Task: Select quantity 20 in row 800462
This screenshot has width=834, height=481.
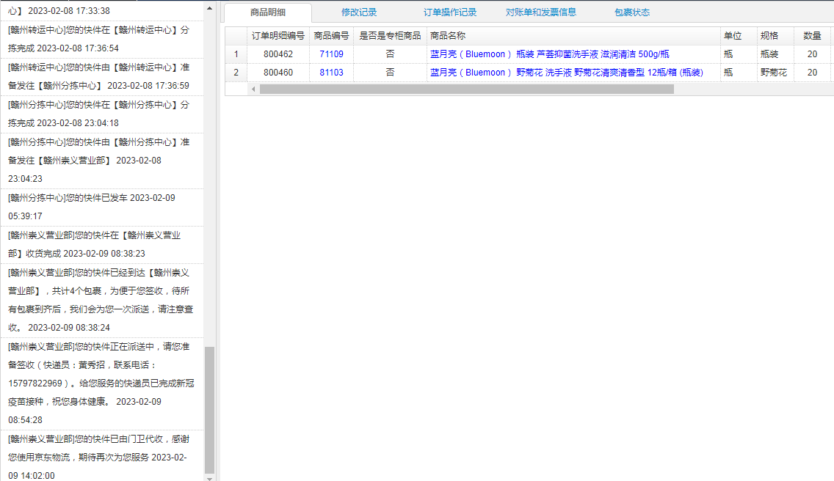Action: click(812, 54)
